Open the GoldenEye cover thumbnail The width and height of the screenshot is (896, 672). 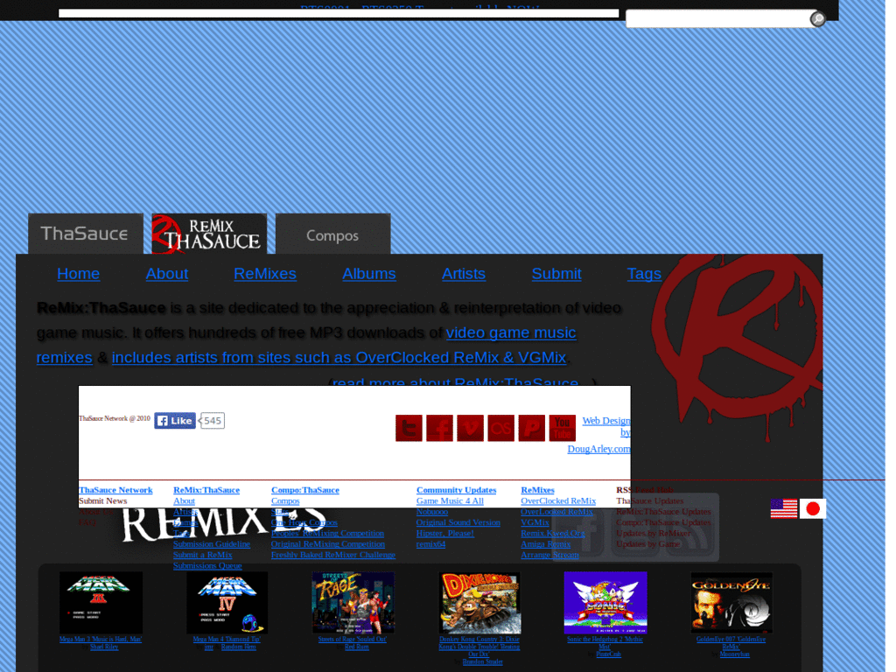click(x=731, y=602)
